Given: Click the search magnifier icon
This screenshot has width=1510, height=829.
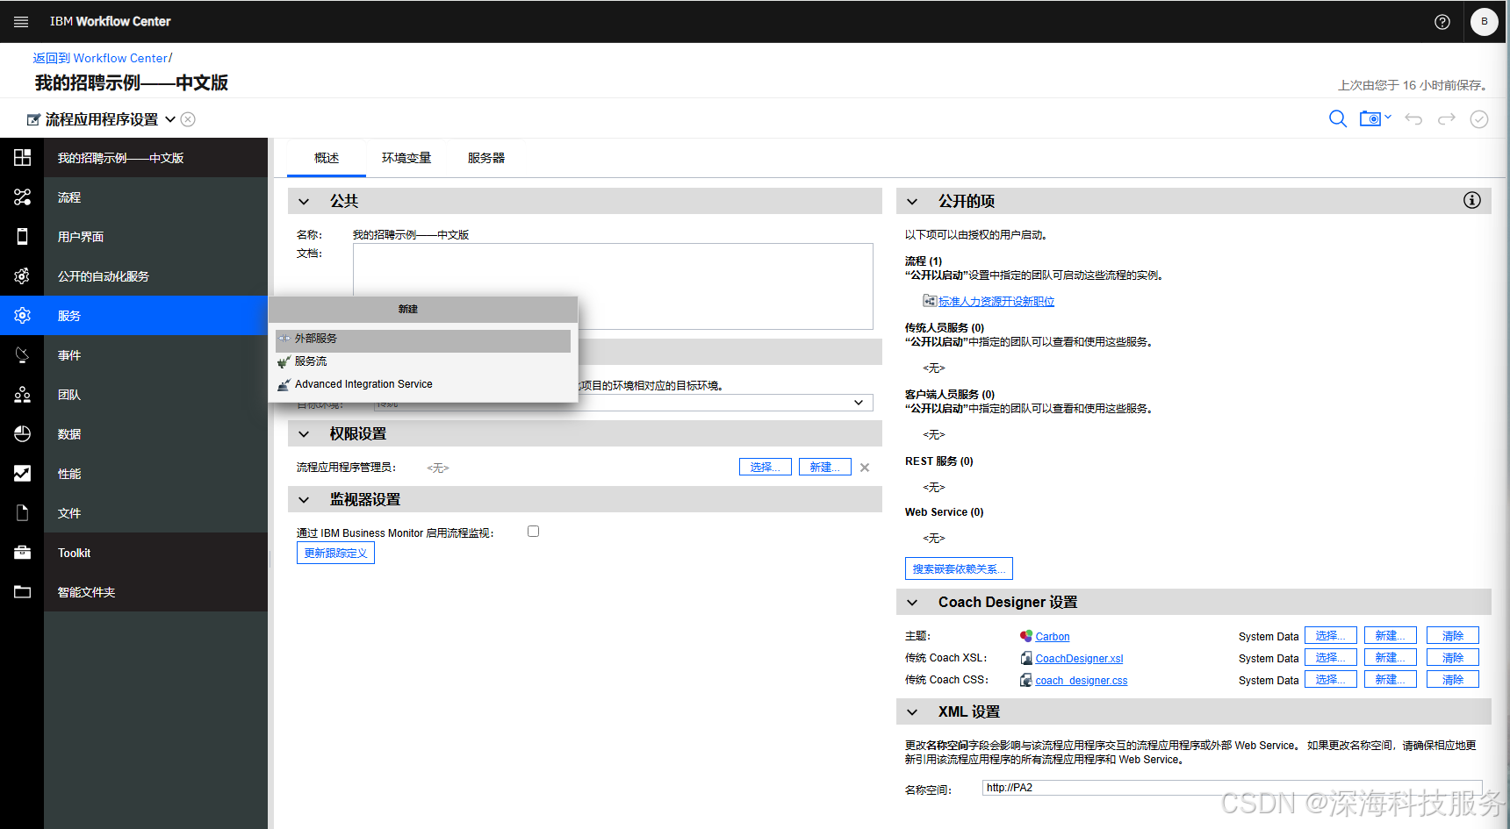Looking at the screenshot, I should [x=1338, y=118].
